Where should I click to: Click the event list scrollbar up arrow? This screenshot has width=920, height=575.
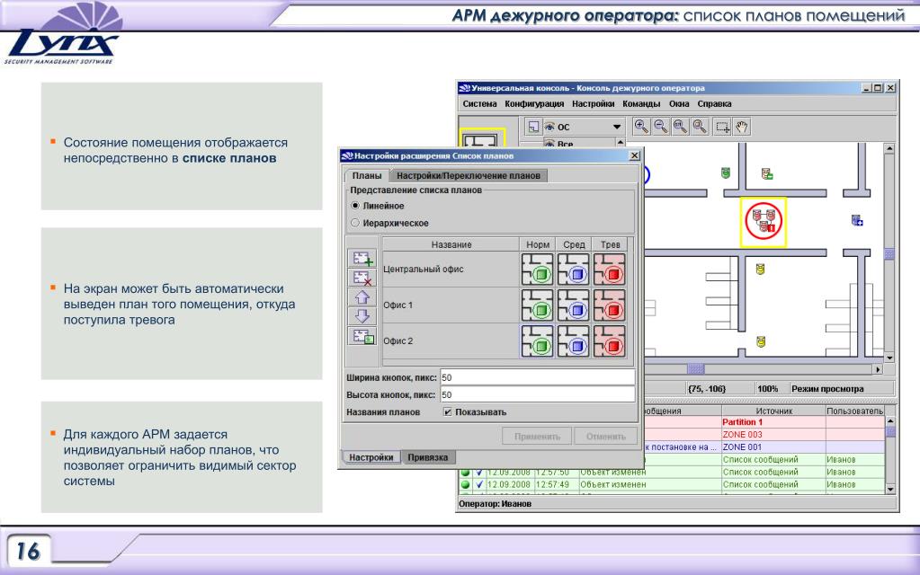coord(890,421)
